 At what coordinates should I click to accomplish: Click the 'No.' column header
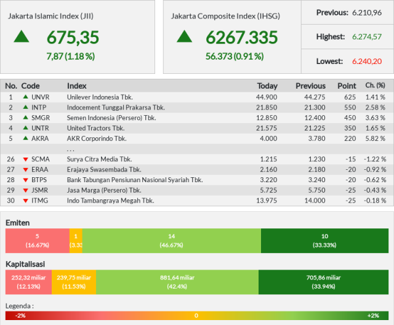[x=11, y=86]
